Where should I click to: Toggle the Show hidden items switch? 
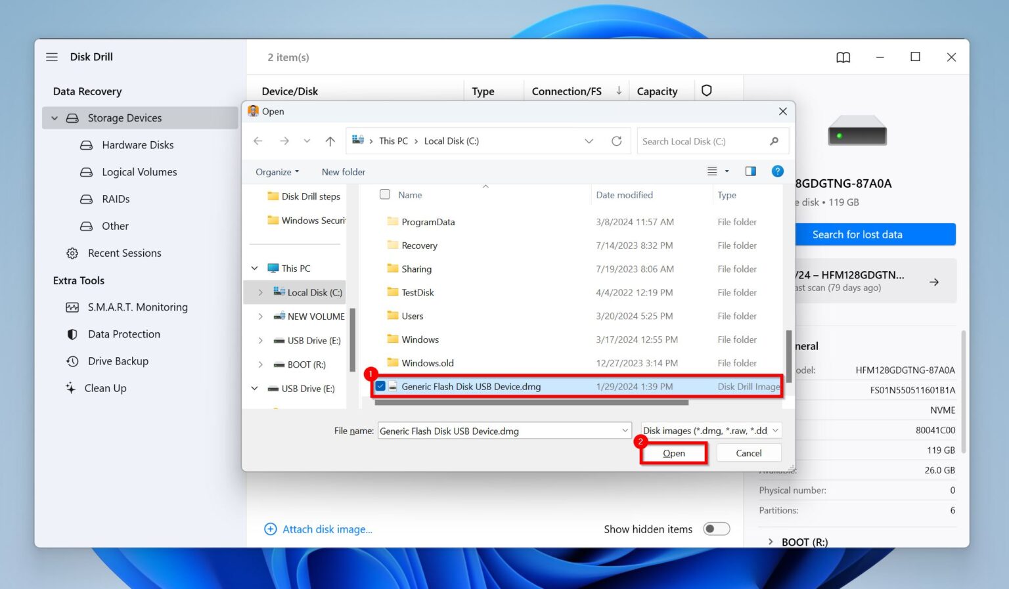pyautogui.click(x=716, y=529)
